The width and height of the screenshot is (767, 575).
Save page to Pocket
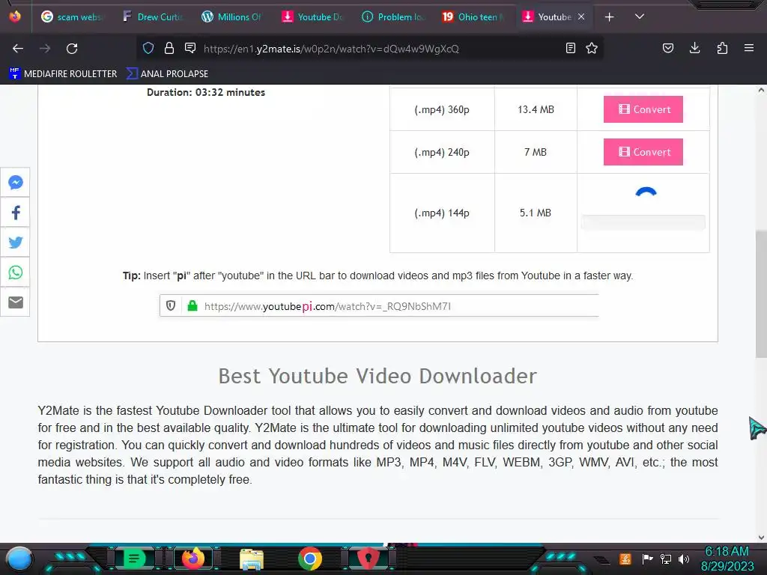coord(667,48)
